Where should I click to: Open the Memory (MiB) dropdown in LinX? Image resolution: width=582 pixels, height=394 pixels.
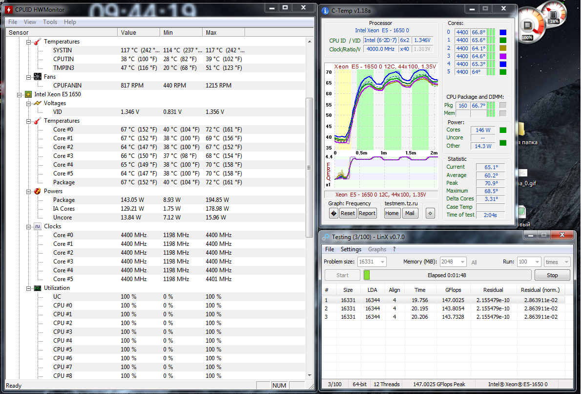pos(462,262)
